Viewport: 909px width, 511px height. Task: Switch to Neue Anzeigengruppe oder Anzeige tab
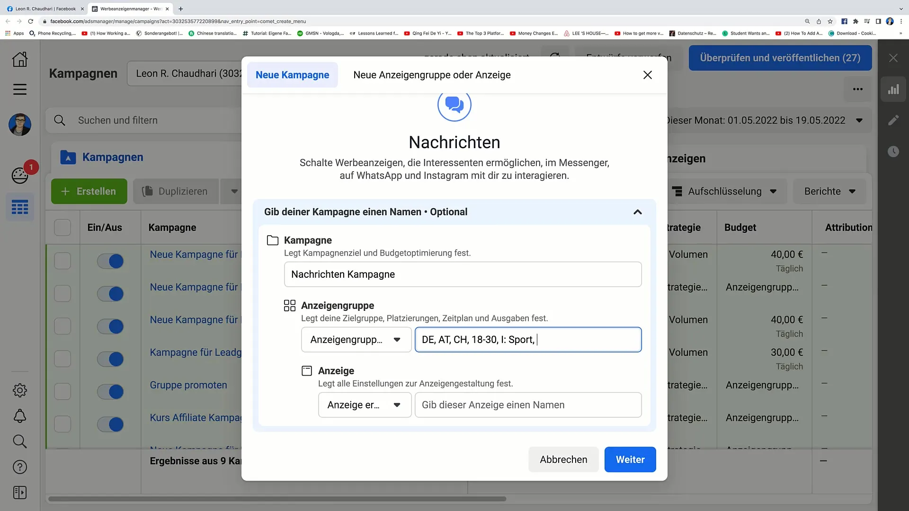(432, 75)
